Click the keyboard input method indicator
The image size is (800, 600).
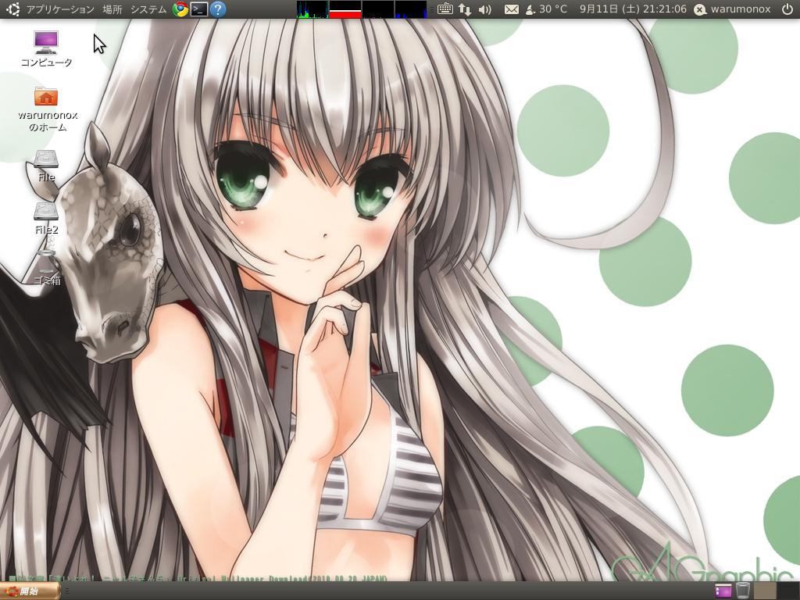(445, 9)
